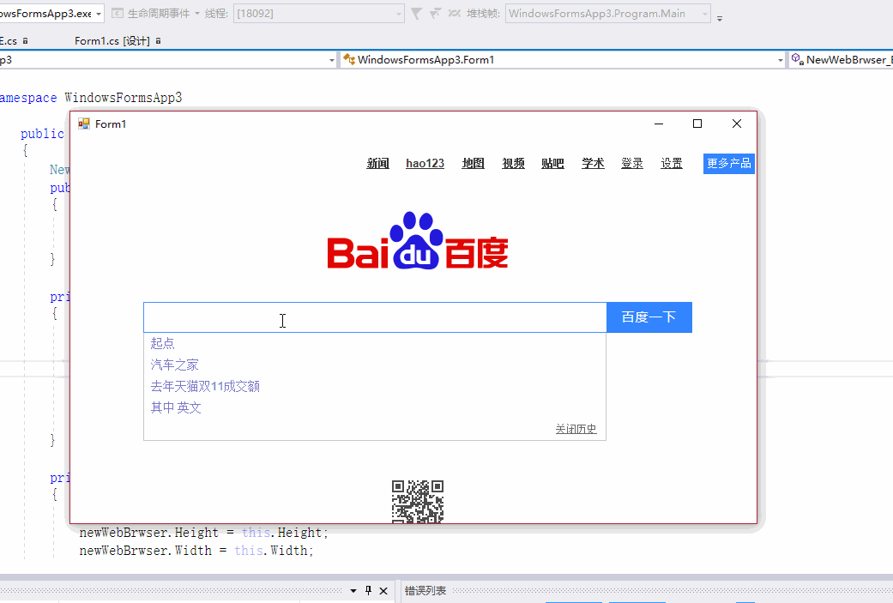Click the 百度一下 search button
The image size is (893, 603).
(x=649, y=317)
